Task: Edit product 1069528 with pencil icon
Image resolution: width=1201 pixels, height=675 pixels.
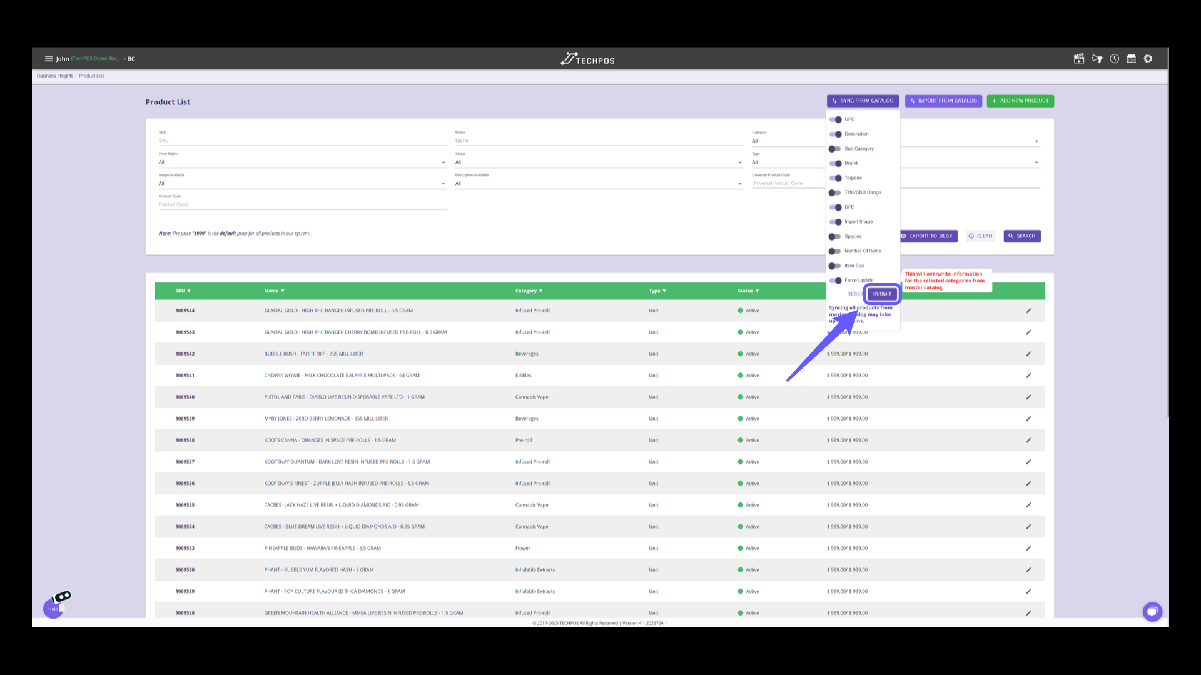Action: coord(1028,613)
